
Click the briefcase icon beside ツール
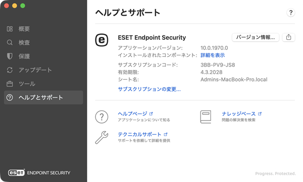tap(10, 84)
